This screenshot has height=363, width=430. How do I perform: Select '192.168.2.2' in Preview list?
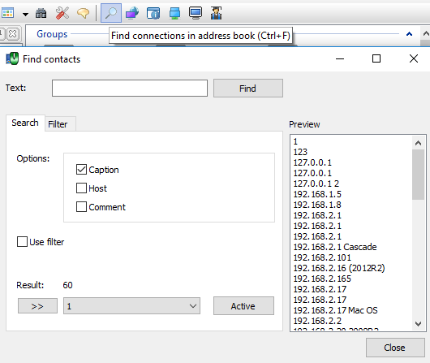317,321
